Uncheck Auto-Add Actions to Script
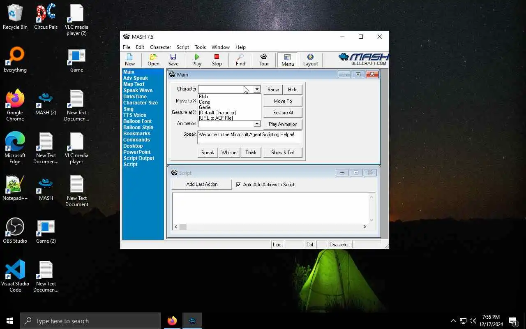526x329 pixels. click(x=238, y=185)
